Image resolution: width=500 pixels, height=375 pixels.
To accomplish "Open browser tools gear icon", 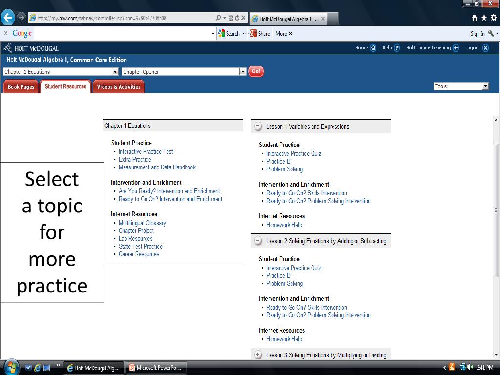I will coord(494,18).
